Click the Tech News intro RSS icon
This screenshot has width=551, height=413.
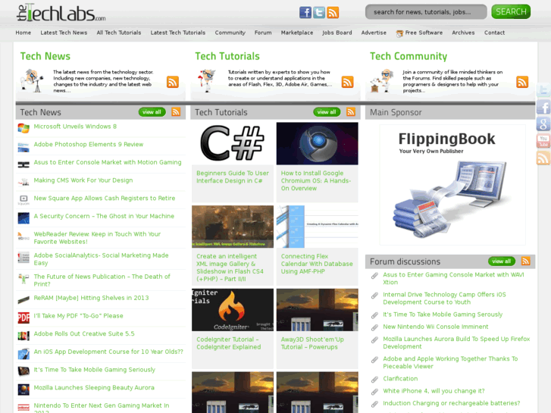coord(173,82)
